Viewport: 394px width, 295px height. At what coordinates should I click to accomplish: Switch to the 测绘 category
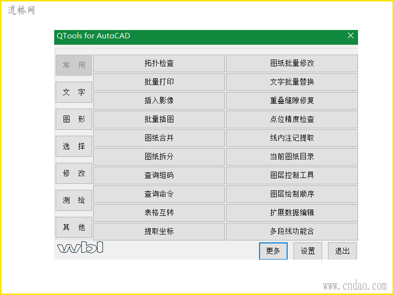(74, 200)
